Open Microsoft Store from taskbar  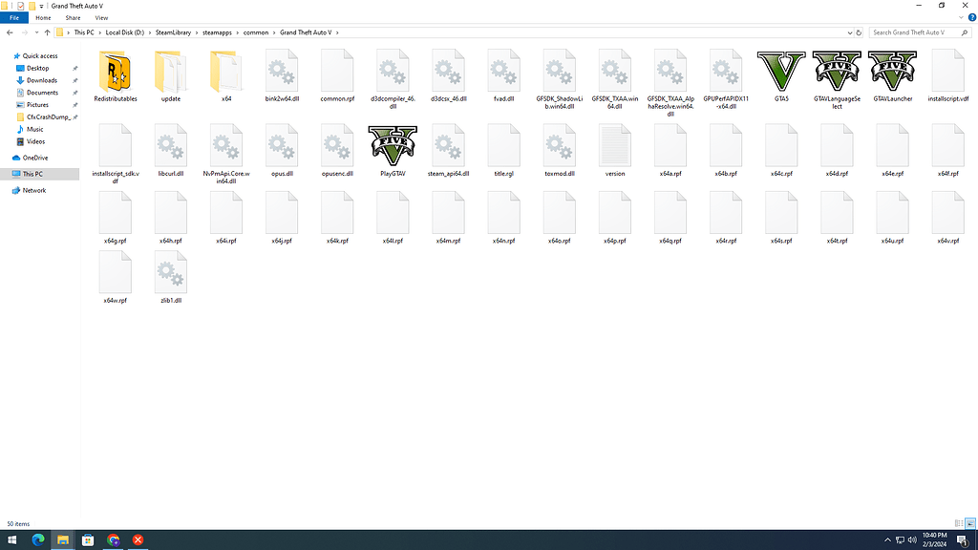pyautogui.click(x=88, y=540)
